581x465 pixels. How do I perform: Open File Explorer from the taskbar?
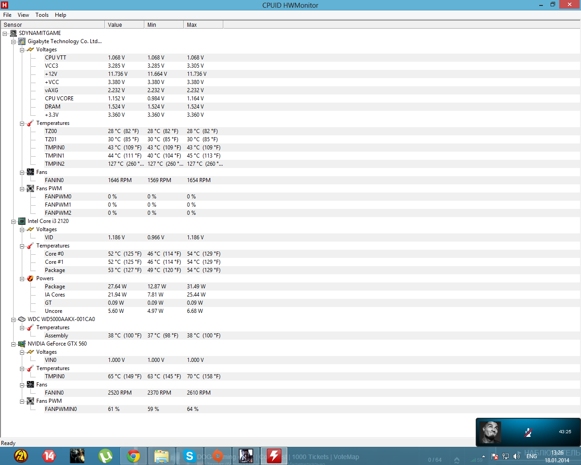(162, 456)
